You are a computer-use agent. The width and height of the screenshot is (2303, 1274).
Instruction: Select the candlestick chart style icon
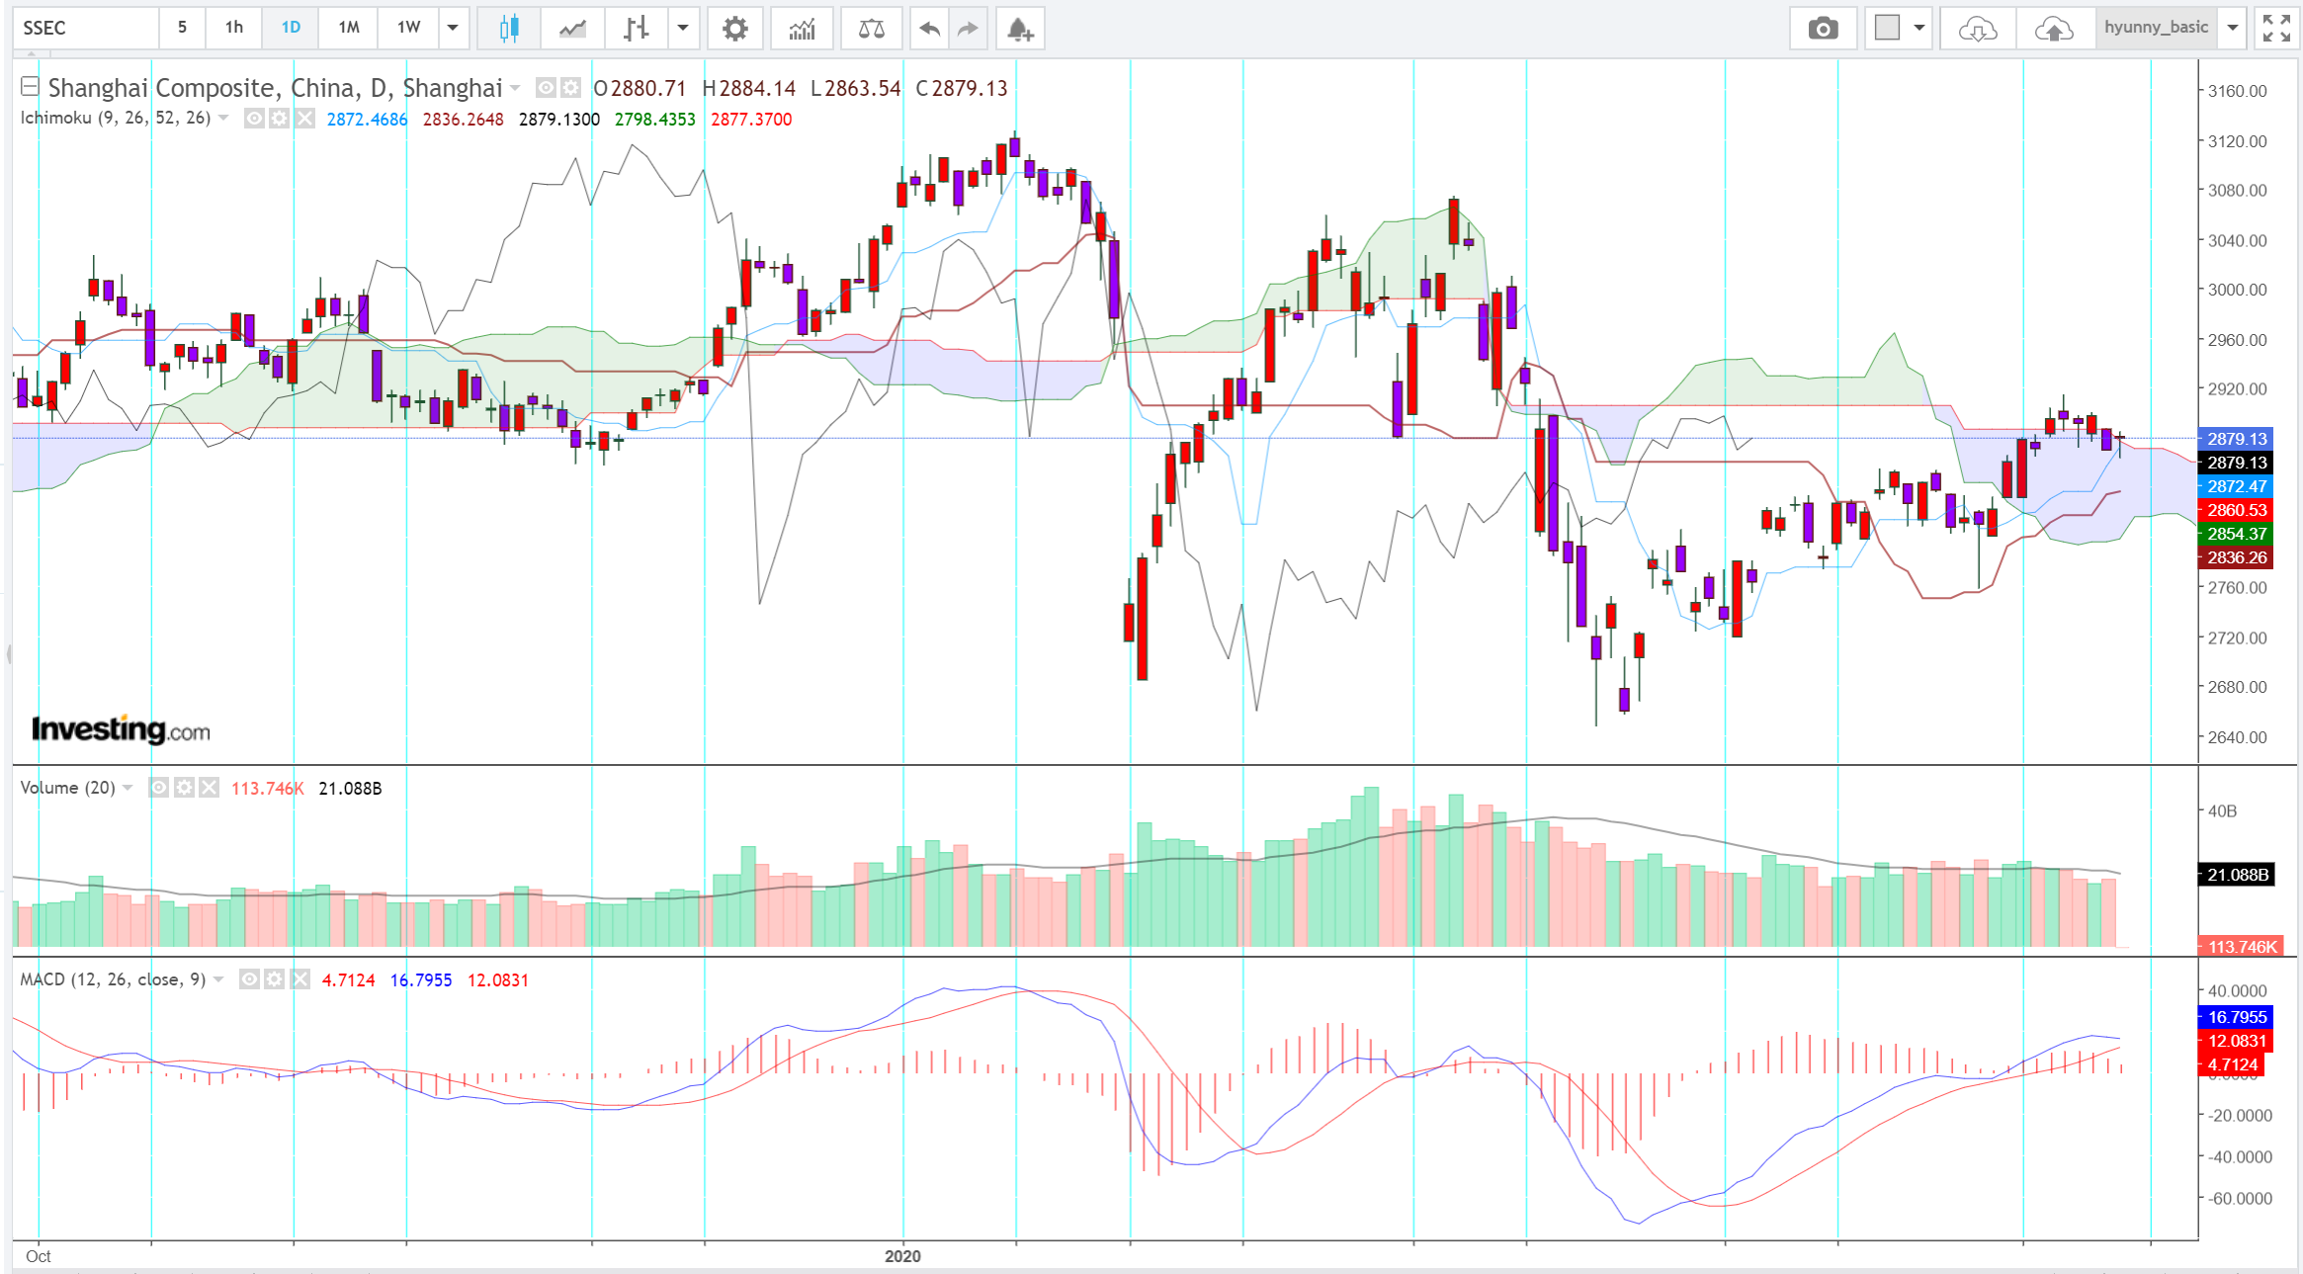click(x=509, y=29)
